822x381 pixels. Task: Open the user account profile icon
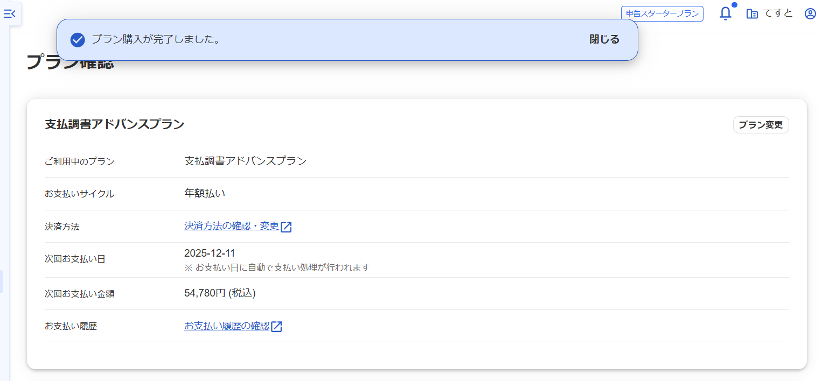[810, 14]
